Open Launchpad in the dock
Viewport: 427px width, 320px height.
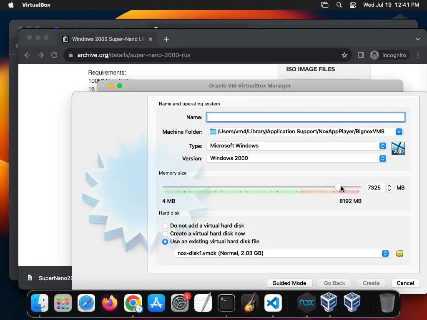(x=63, y=302)
